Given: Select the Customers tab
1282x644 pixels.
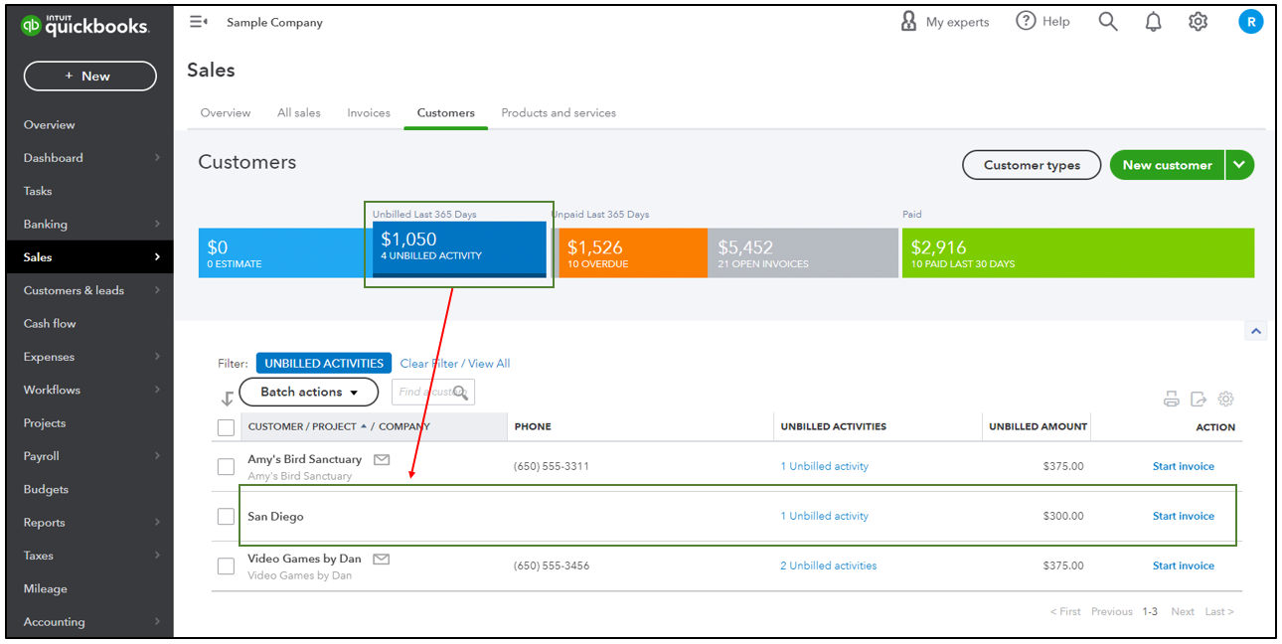Looking at the screenshot, I should [445, 112].
